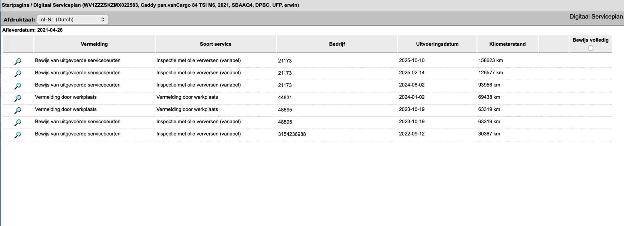The width and height of the screenshot is (624, 226).
Task: Open magnifier for the 126577 km entry
Action: coord(18,74)
